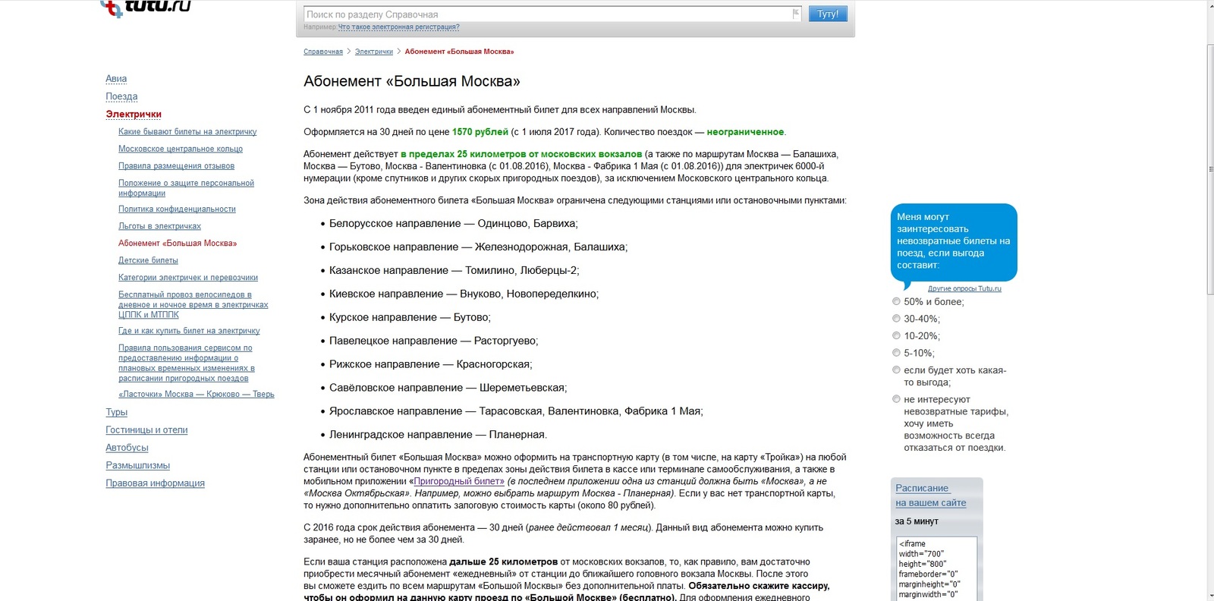Click the Киевское направление list item
Viewport: 1214px width, 601px height.
464,294
